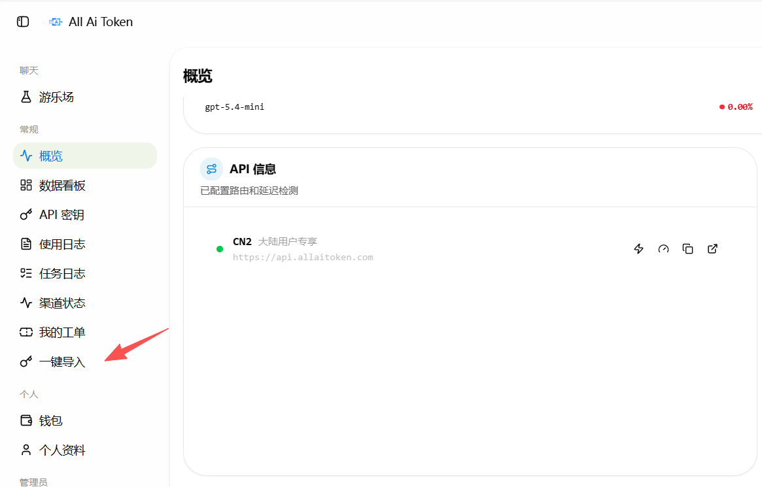762x487 pixels.
Task: Copy the CN2 API URL with copy icon
Action: pyautogui.click(x=687, y=249)
